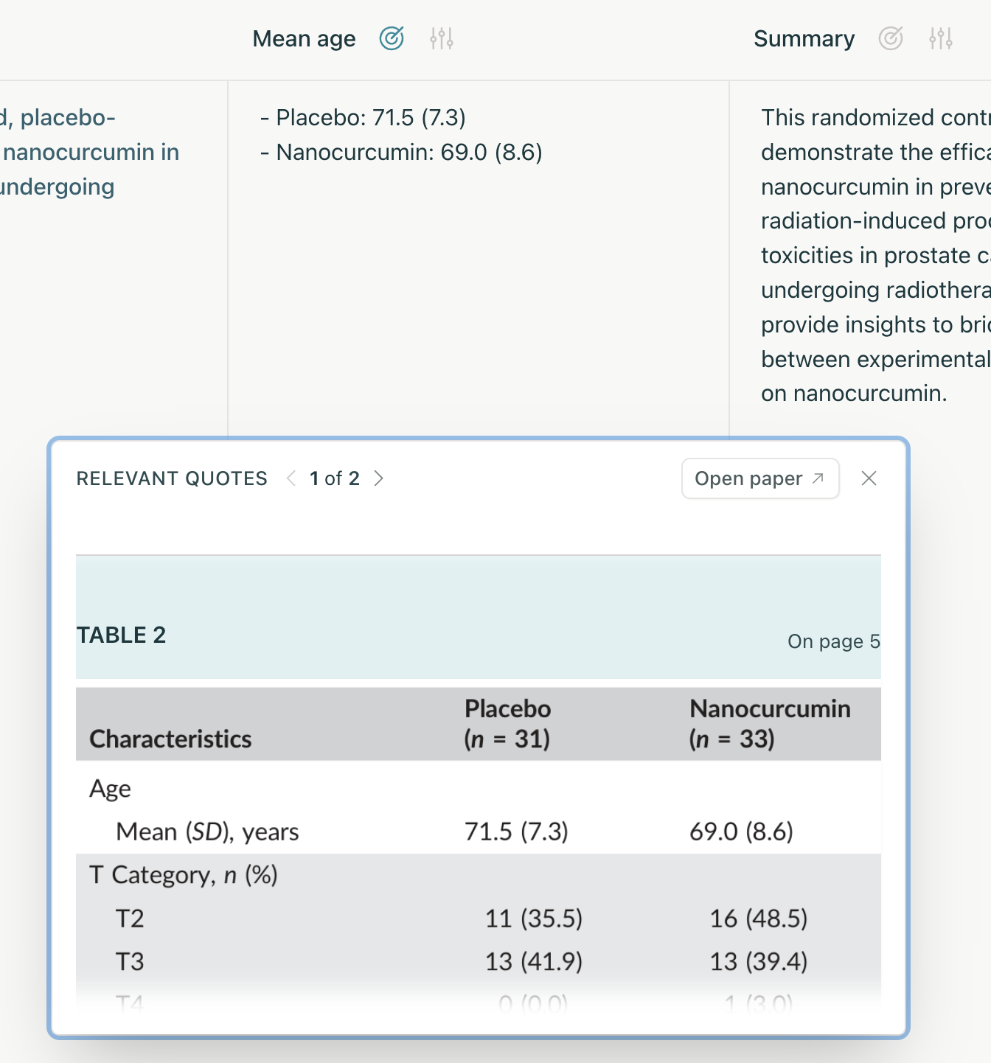The image size is (991, 1063).
Task: Open the filter sliders icon beside Mean age
Action: coord(442,38)
